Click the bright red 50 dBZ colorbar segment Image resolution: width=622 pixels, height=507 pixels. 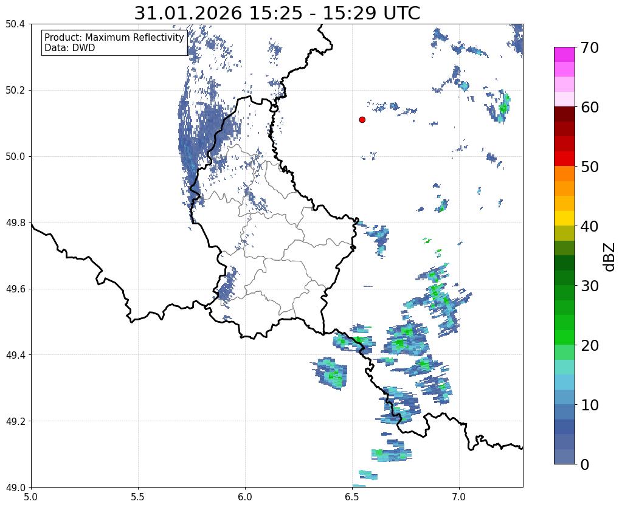[x=564, y=159]
